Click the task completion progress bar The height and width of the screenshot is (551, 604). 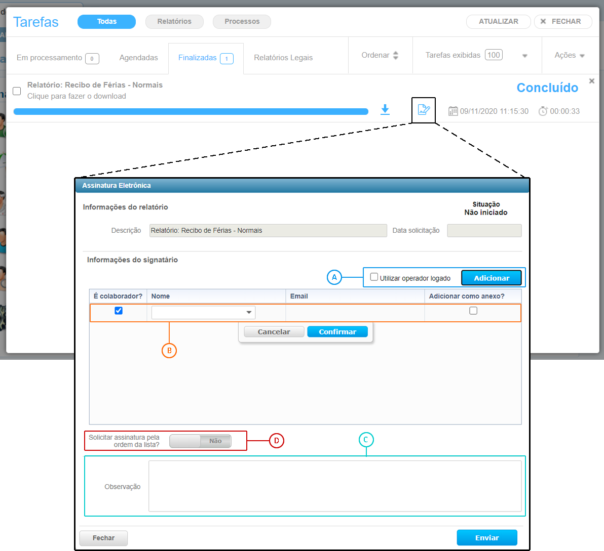(191, 111)
